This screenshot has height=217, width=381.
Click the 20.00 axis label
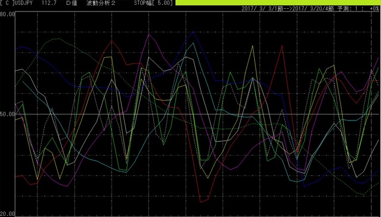click(7, 214)
